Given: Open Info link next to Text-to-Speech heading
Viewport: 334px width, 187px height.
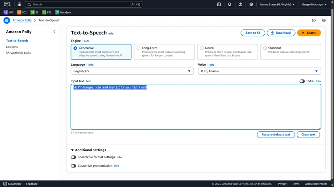Looking at the screenshot, I should coord(111,34).
